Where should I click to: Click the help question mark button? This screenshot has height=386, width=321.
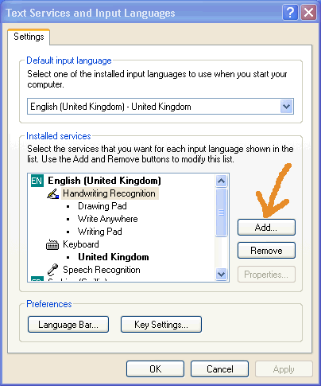pos(290,12)
